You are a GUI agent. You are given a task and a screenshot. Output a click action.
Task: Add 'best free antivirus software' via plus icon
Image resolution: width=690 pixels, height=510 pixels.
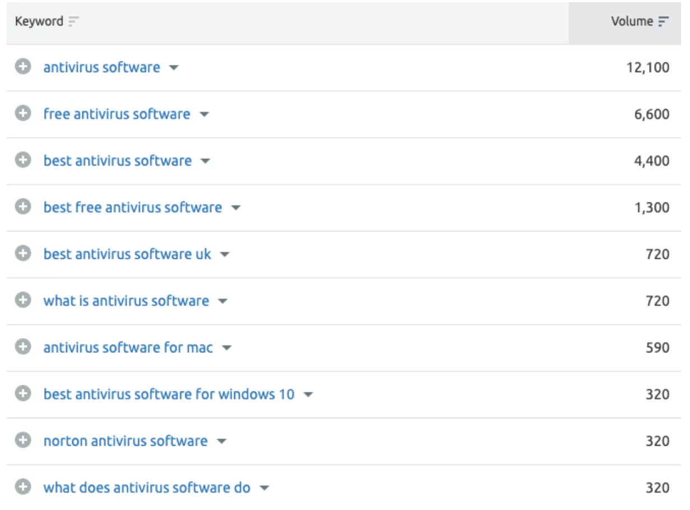click(x=23, y=207)
